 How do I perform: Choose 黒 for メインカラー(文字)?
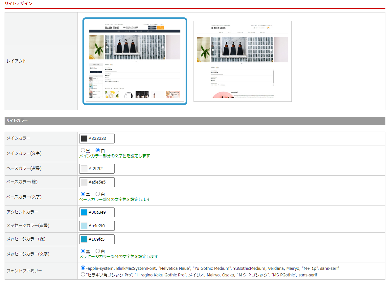click(x=83, y=150)
